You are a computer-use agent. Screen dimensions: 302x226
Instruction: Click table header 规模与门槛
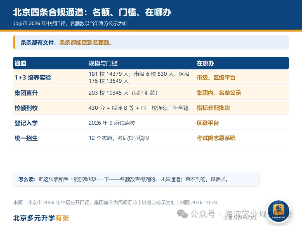tap(103, 63)
